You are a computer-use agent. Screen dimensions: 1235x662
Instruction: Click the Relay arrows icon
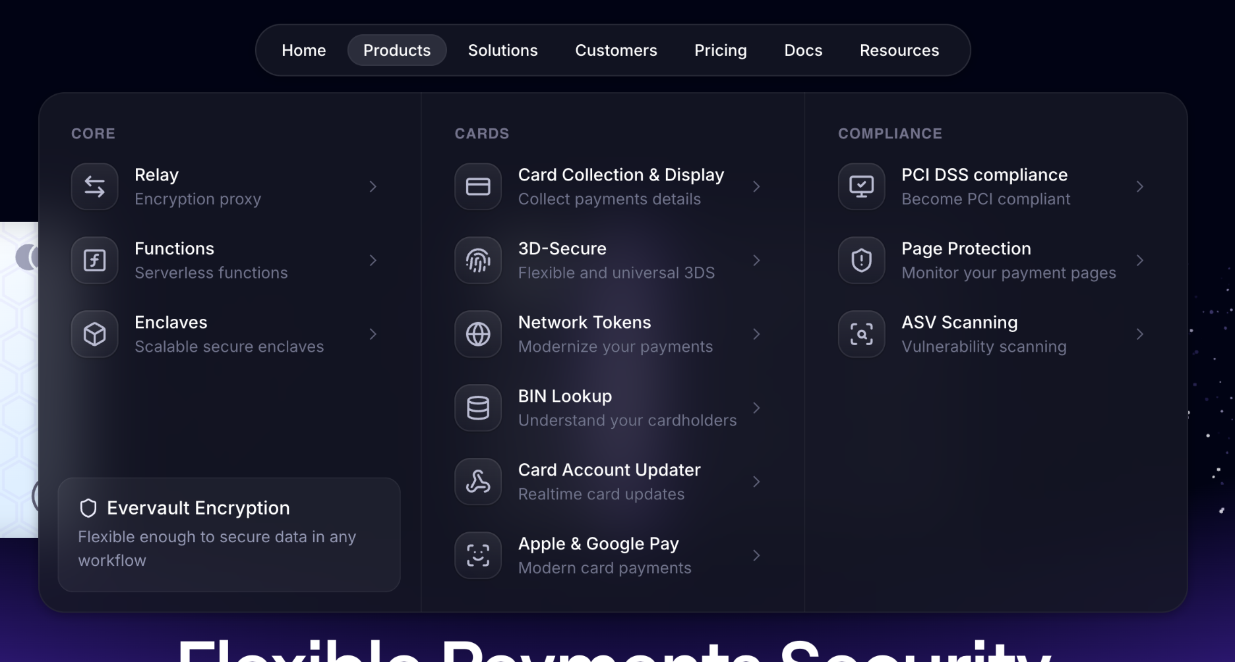94,186
